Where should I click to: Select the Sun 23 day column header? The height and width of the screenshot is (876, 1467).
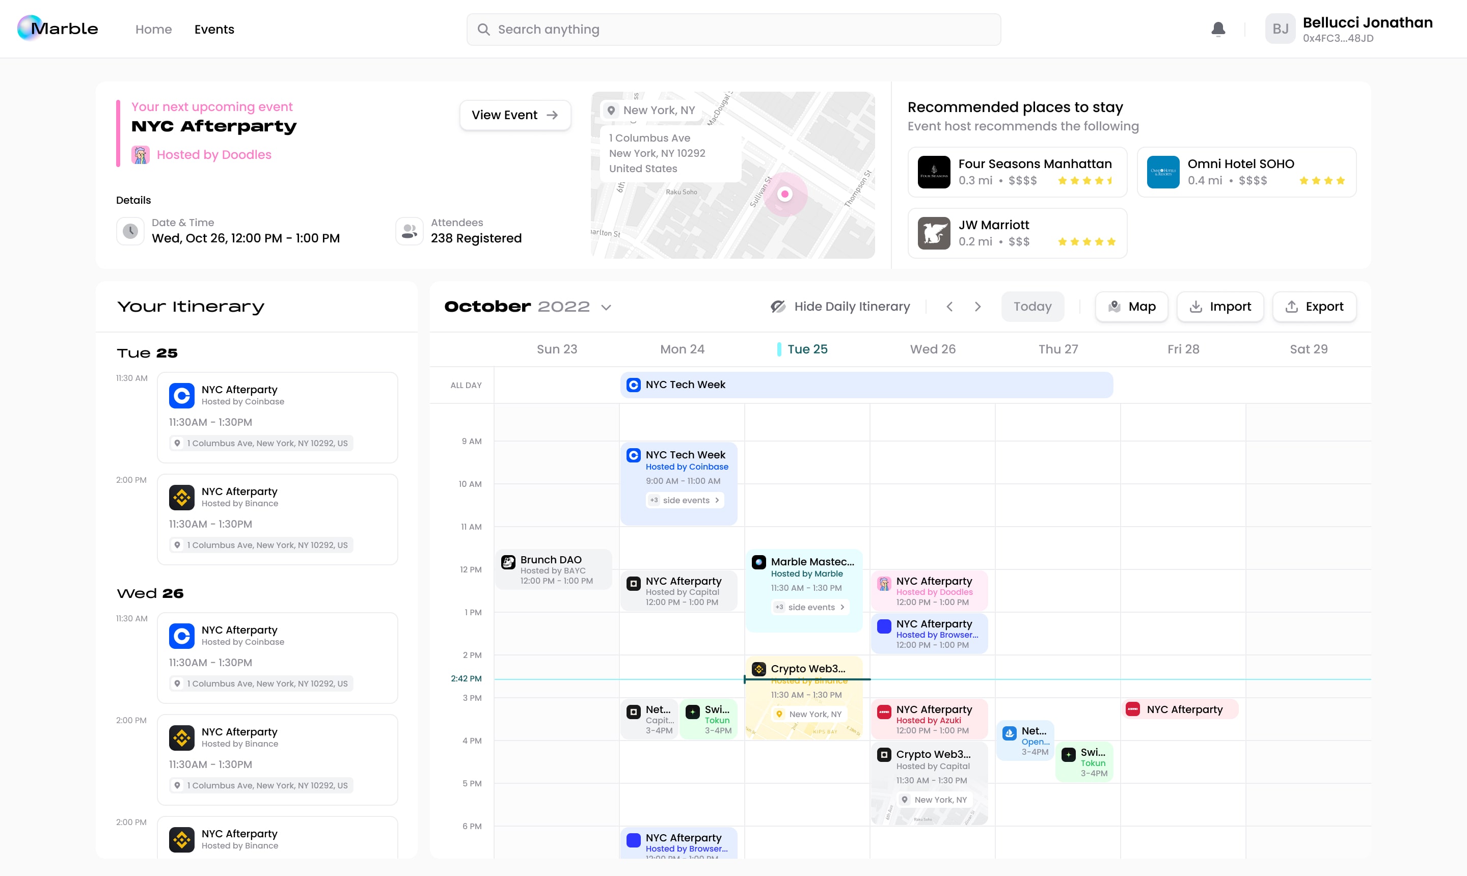click(557, 349)
